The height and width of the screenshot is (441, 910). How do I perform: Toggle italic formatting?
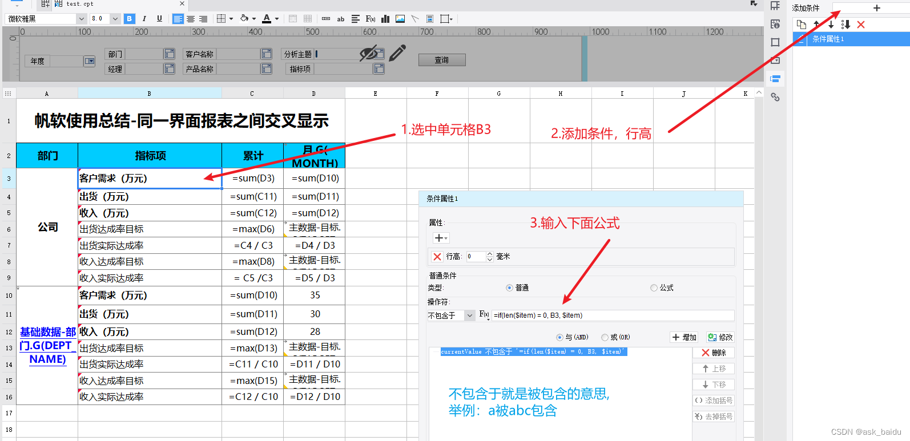144,19
